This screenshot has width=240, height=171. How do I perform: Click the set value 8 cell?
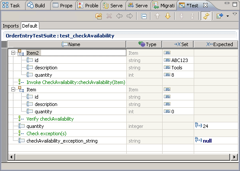[x=178, y=75]
